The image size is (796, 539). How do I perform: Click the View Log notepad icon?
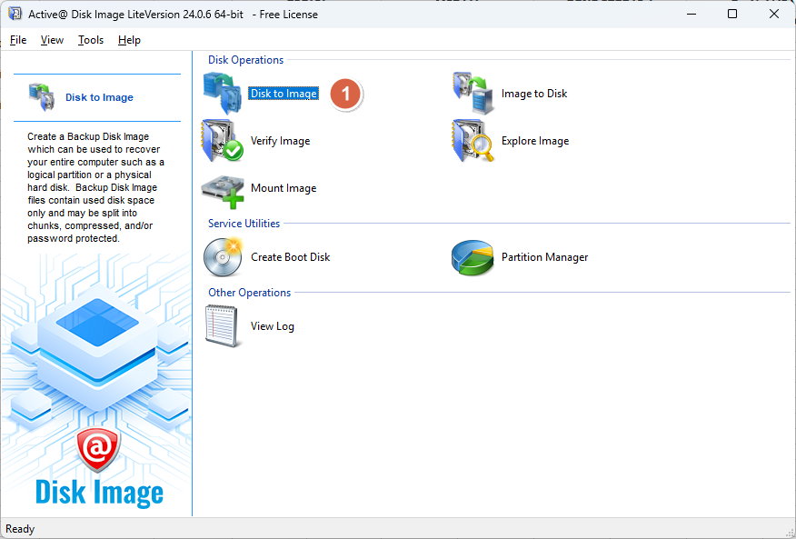[x=222, y=325]
